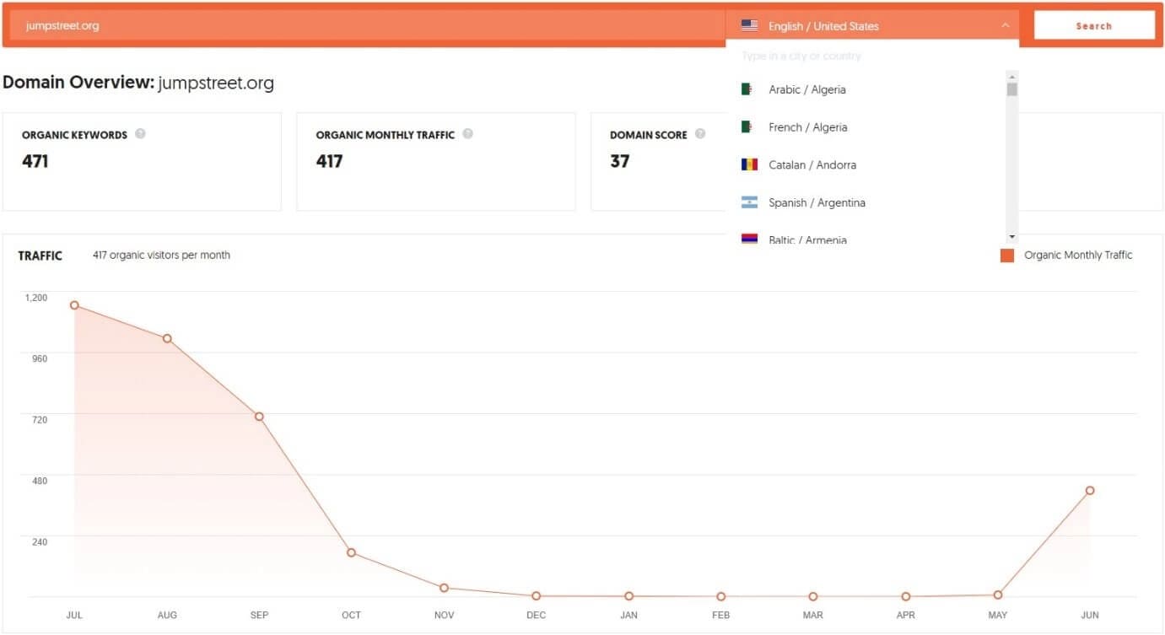Image resolution: width=1165 pixels, height=635 pixels.
Task: Click the '417 organic visitors per month' text
Action: pyautogui.click(x=161, y=255)
